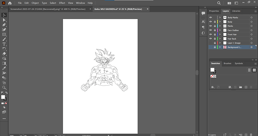Choose the Rectangle tool
This screenshot has height=136, width=258.
click(4, 34)
